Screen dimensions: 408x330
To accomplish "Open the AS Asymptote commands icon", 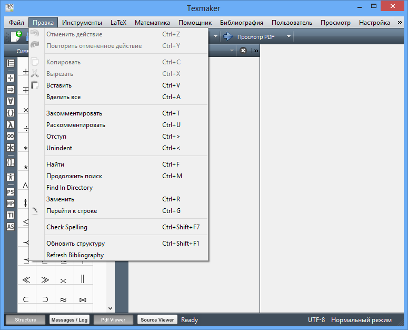I will click(11, 227).
